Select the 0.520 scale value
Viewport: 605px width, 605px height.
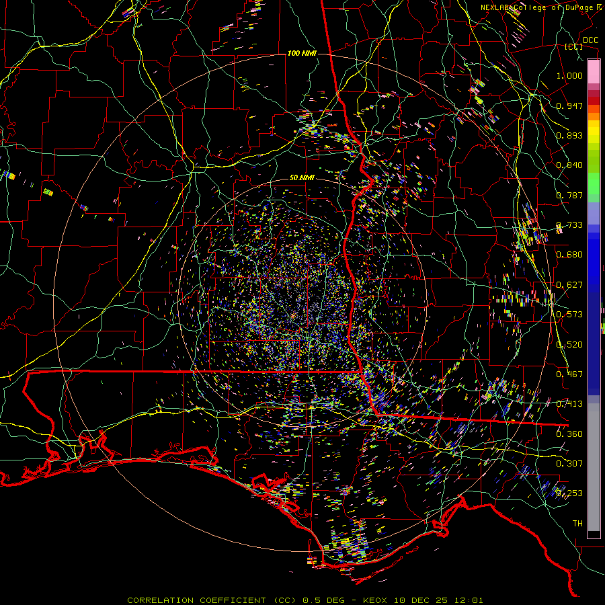(x=569, y=345)
